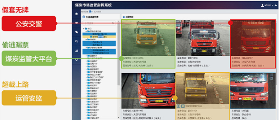Click the bell alert sidebar icon
Screen dimensions: 279x120
click(x=77, y=60)
